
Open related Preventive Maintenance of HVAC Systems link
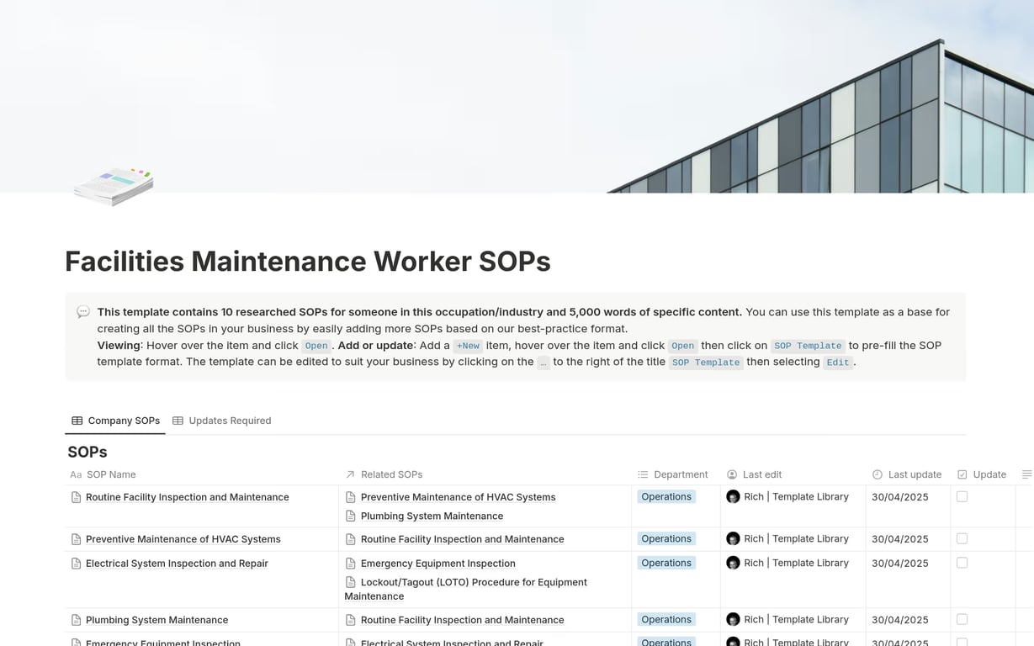[459, 497]
